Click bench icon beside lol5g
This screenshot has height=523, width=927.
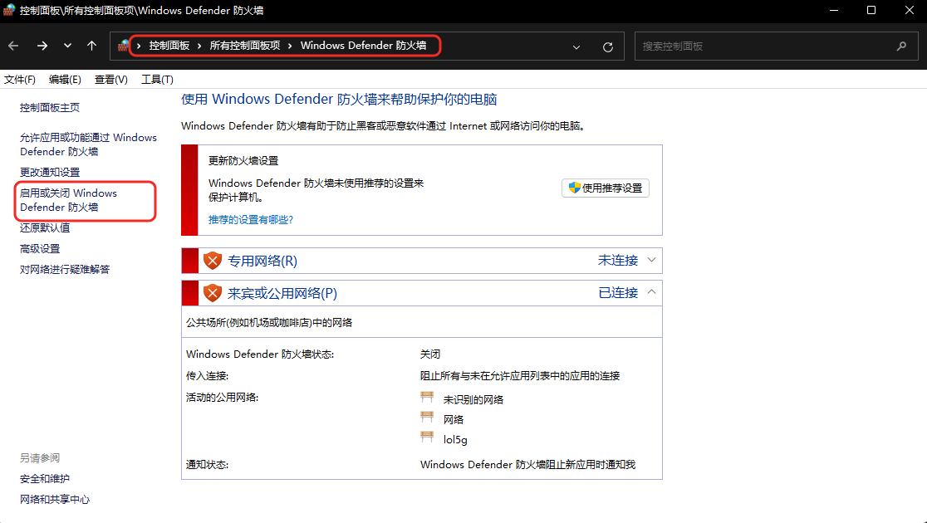[x=427, y=437]
